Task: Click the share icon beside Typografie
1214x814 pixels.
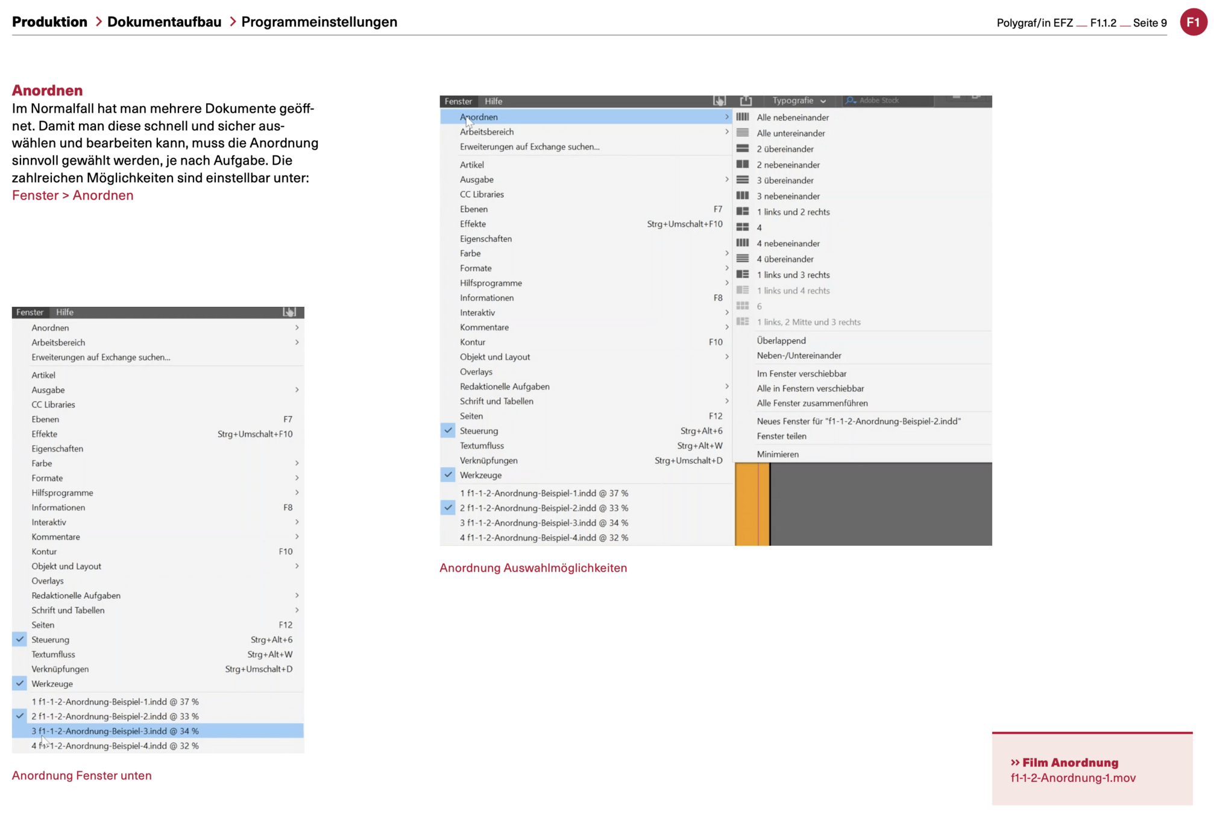Action: 746,101
